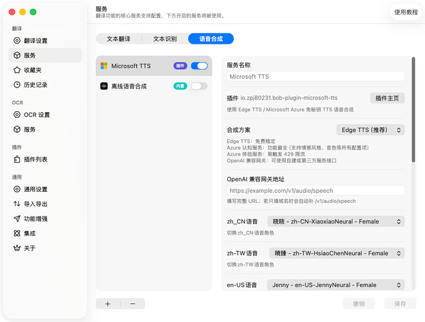Image resolution: width=425 pixels, height=322 pixels.
Task: Open the zh_CN 语音 voice dropdown
Action: pos(336,222)
